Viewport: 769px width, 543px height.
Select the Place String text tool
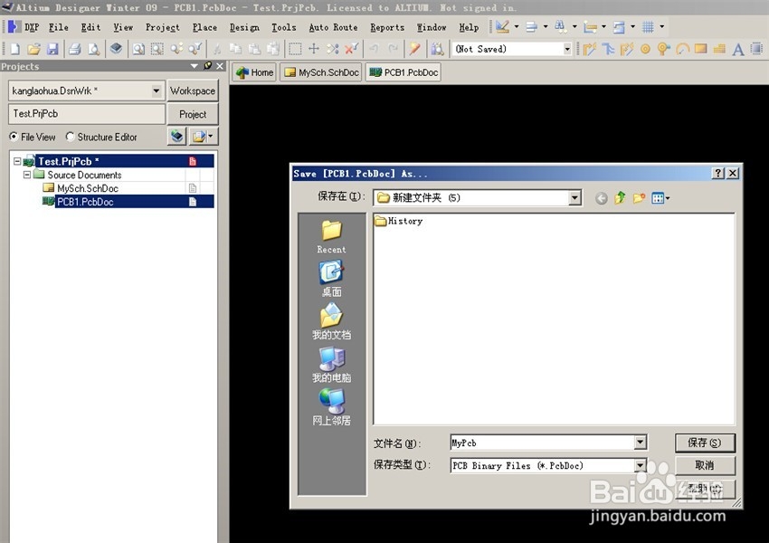(737, 49)
